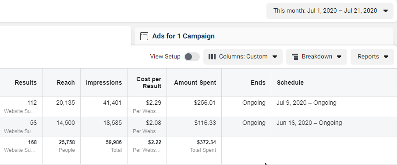Sort by the Results column header
Viewport: 397px width, 165px height.
point(25,82)
